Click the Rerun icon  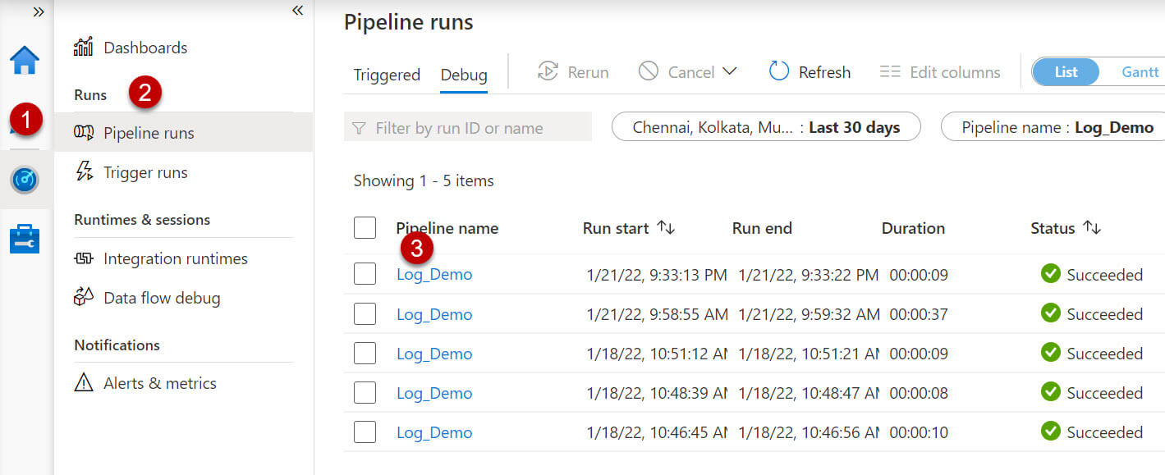tap(548, 72)
